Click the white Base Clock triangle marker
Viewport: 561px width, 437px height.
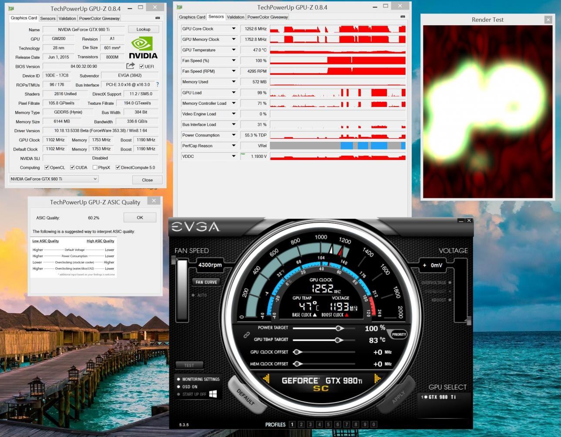(315, 315)
